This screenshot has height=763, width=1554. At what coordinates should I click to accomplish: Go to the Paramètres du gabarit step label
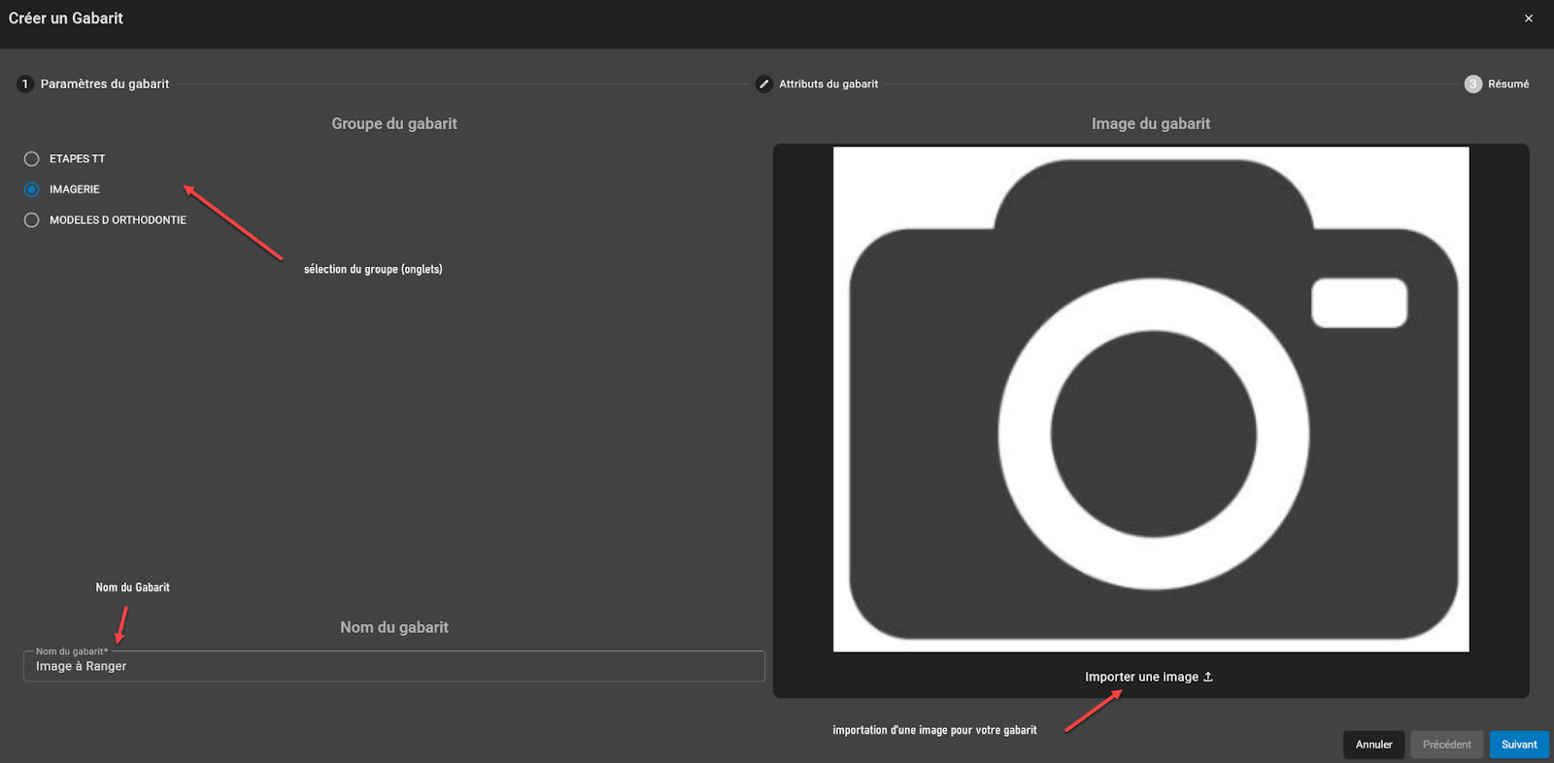[x=105, y=84]
